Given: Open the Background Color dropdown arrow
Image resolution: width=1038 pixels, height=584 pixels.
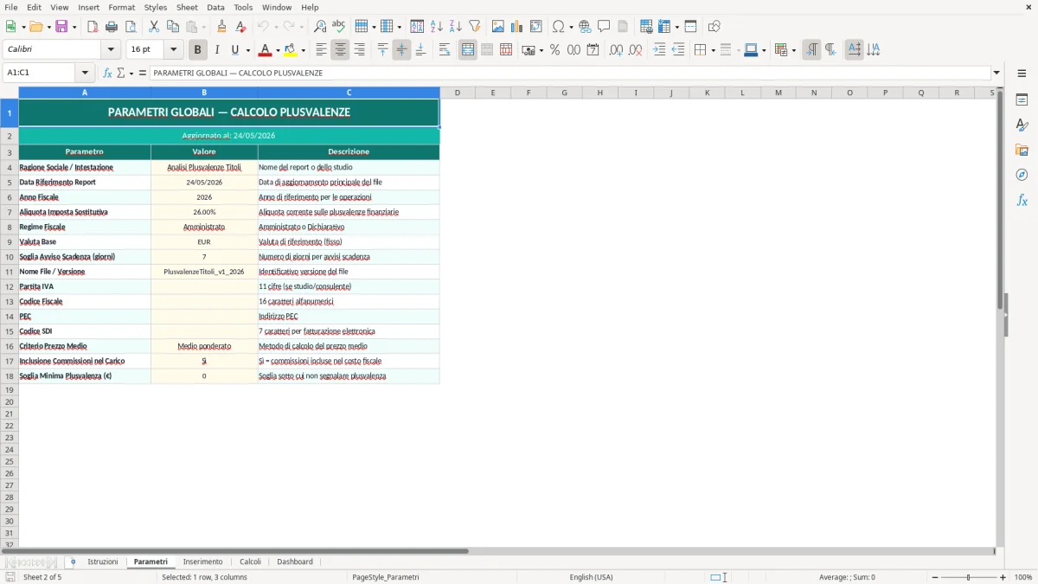Looking at the screenshot, I should click(x=303, y=50).
